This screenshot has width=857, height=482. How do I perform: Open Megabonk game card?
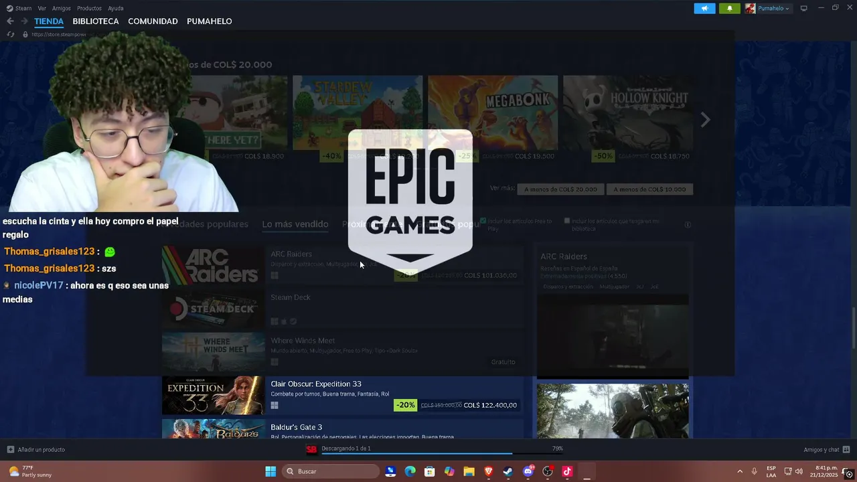[493, 118]
